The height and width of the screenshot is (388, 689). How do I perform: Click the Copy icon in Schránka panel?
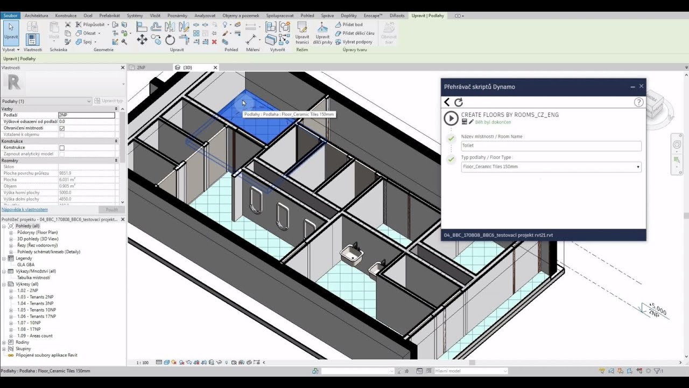point(68,33)
